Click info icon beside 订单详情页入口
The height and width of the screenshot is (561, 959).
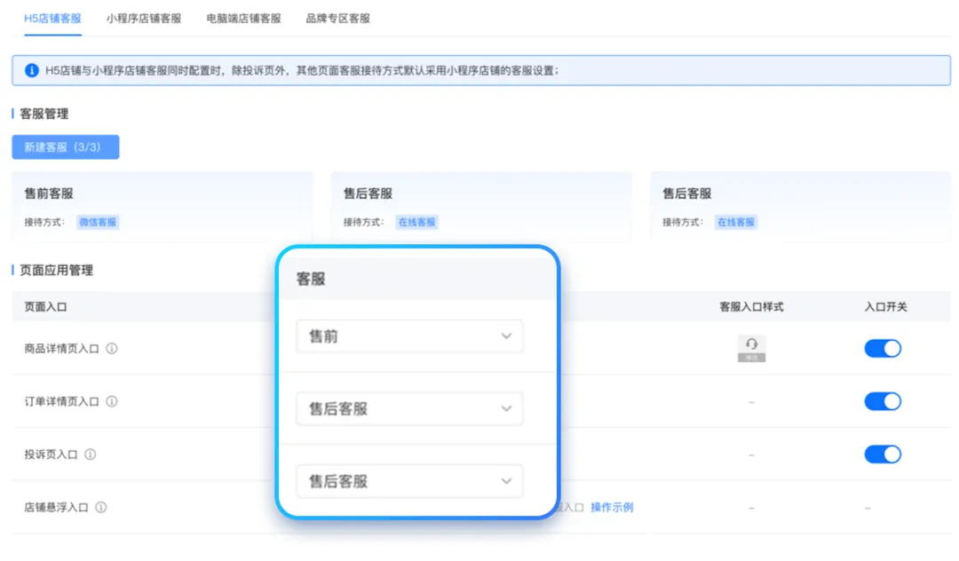click(x=112, y=401)
